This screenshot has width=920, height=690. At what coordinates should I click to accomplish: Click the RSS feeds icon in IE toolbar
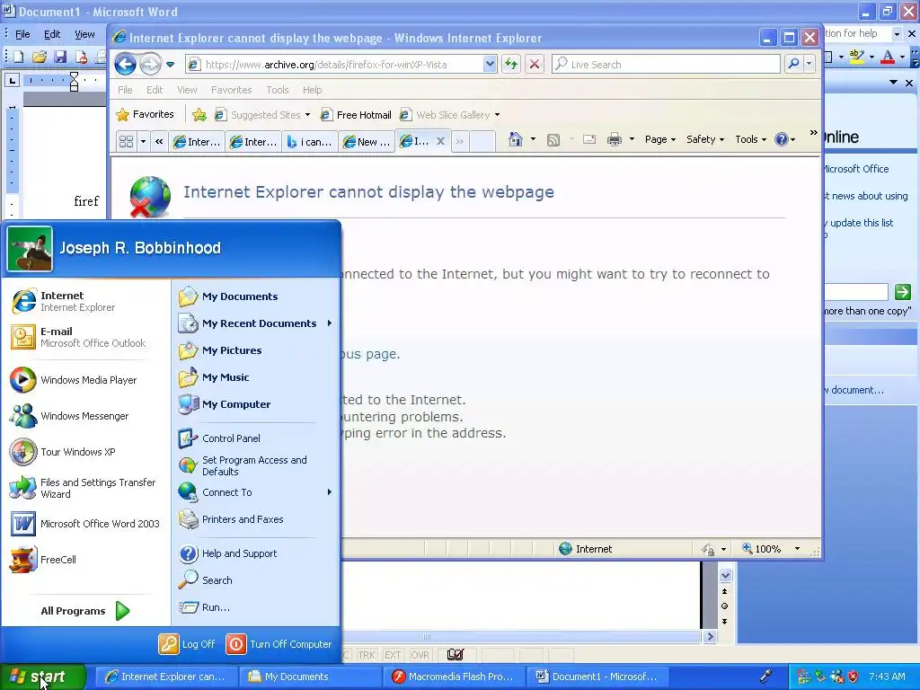point(553,139)
